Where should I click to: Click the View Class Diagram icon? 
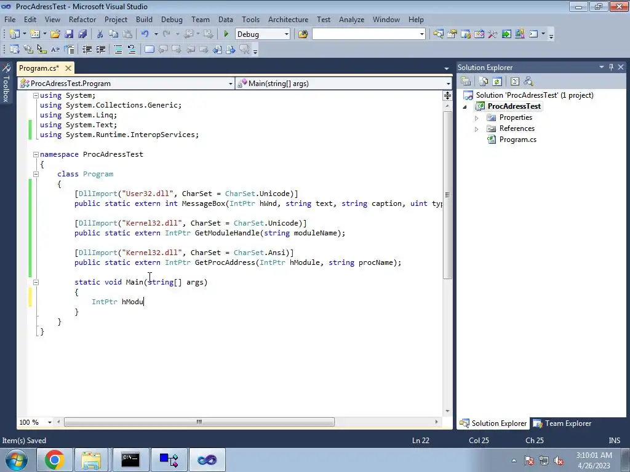(528, 82)
